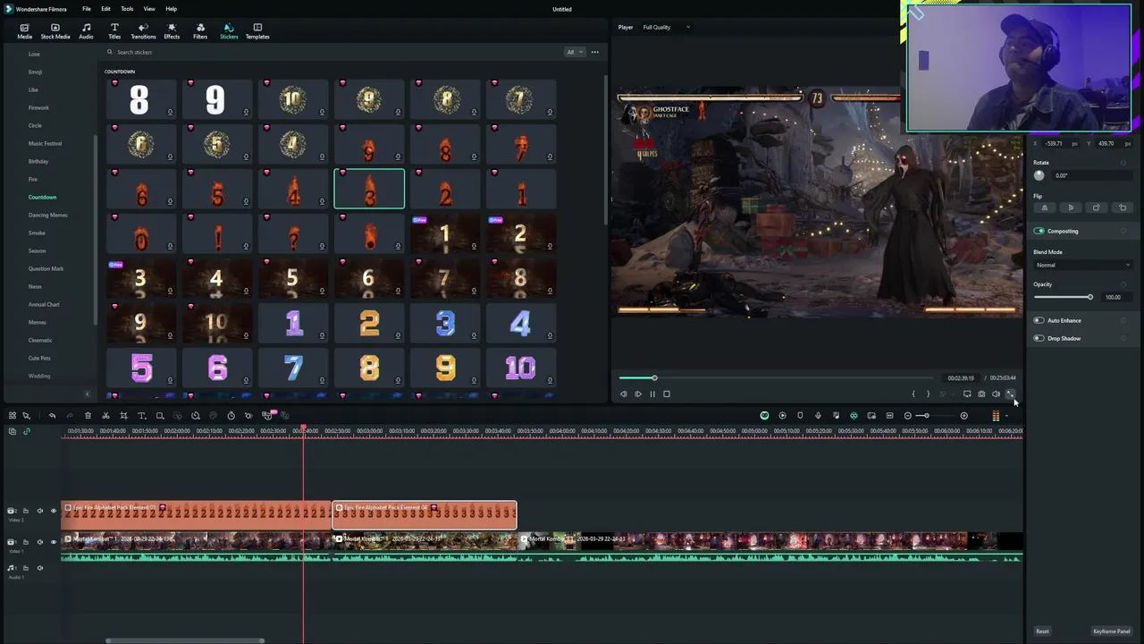Zoom out the timeline
The width and height of the screenshot is (1144, 644).
coord(908,416)
